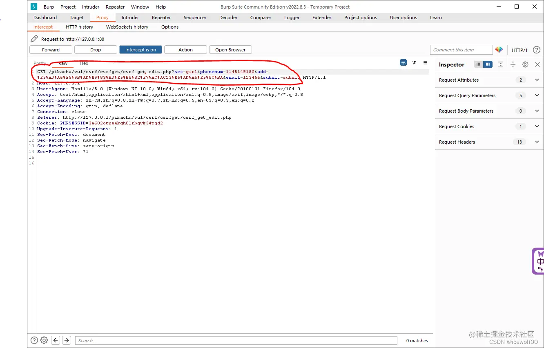The height and width of the screenshot is (348, 544).
Task: Collapse all Inspector sections
Action: tap(513, 64)
